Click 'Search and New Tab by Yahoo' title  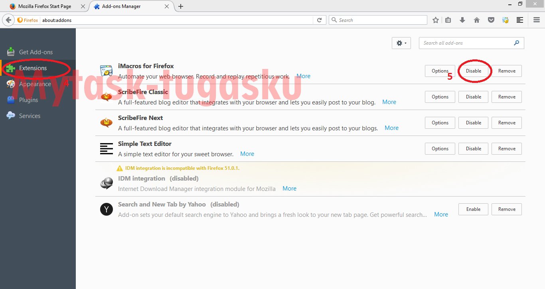coord(162,204)
